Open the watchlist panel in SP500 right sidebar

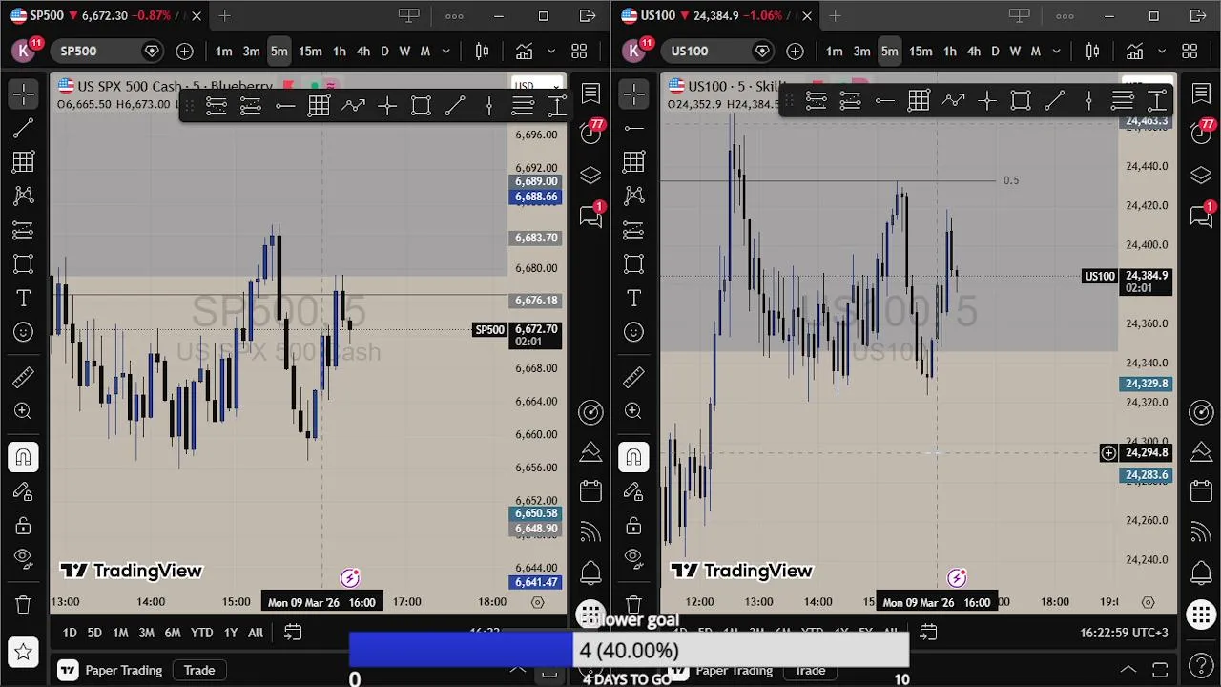(590, 93)
